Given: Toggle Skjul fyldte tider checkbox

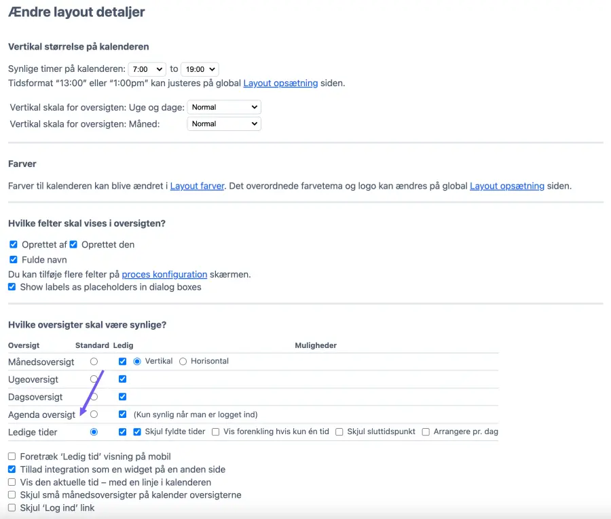Looking at the screenshot, I should (137, 431).
